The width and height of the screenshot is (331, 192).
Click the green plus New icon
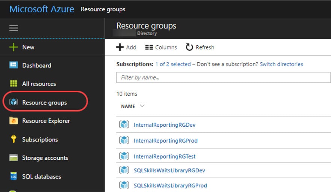(14, 47)
